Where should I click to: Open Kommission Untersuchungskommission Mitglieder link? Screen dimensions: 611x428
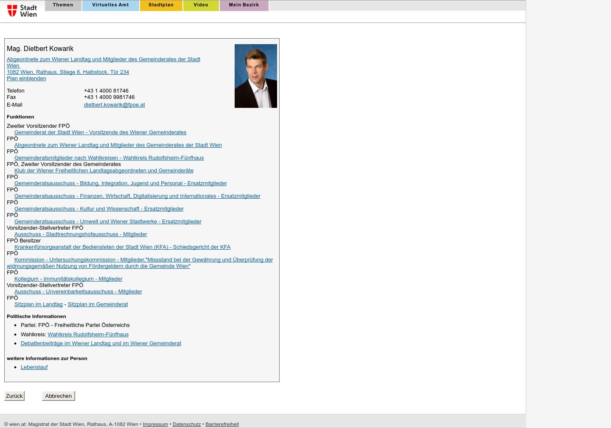click(x=140, y=263)
